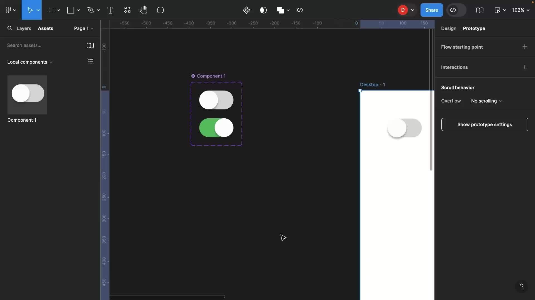Select the Hand tool
535x300 pixels.
tap(144, 10)
